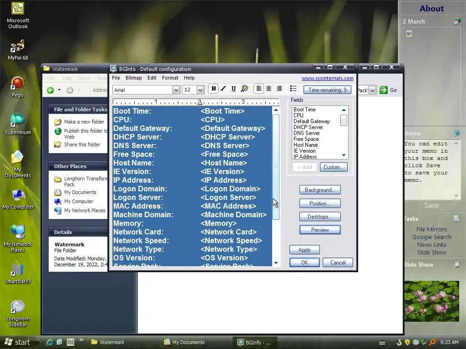This screenshot has height=349, width=466.
Task: Open My Network Places in Other Places
Action: 85,210
